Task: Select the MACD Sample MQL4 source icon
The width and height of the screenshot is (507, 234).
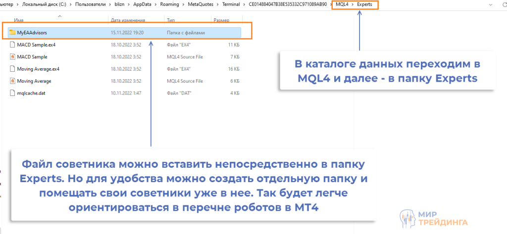Action: pos(12,57)
